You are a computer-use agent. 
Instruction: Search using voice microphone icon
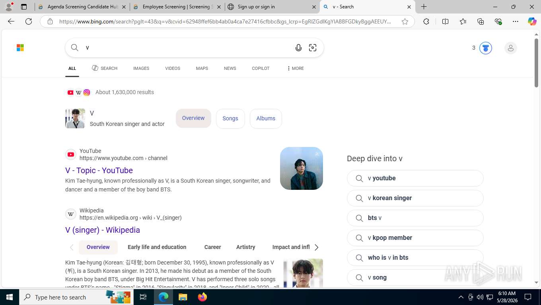tap(298, 48)
